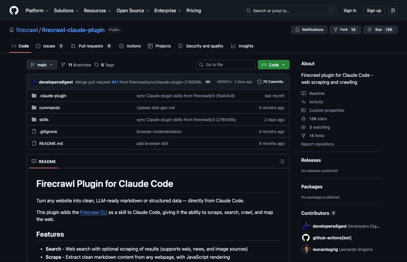Click the .claude-plugin folder icon

click(x=34, y=96)
